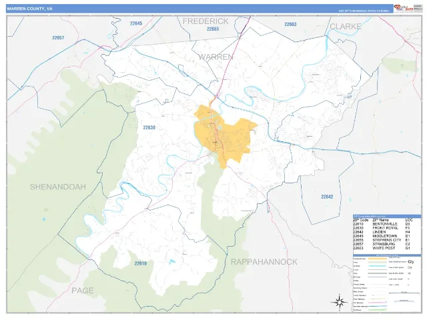427x320 pixels.
Task: Select the FREDERICK county label
Action: 205,21
